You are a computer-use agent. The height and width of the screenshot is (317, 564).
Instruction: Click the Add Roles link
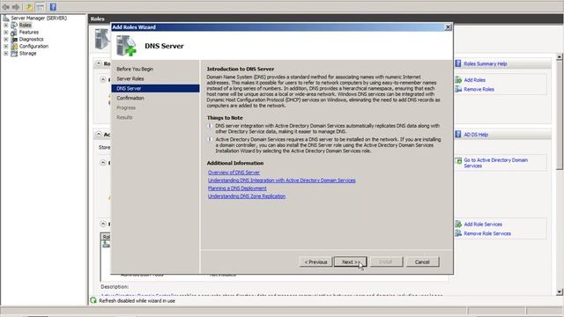[474, 80]
